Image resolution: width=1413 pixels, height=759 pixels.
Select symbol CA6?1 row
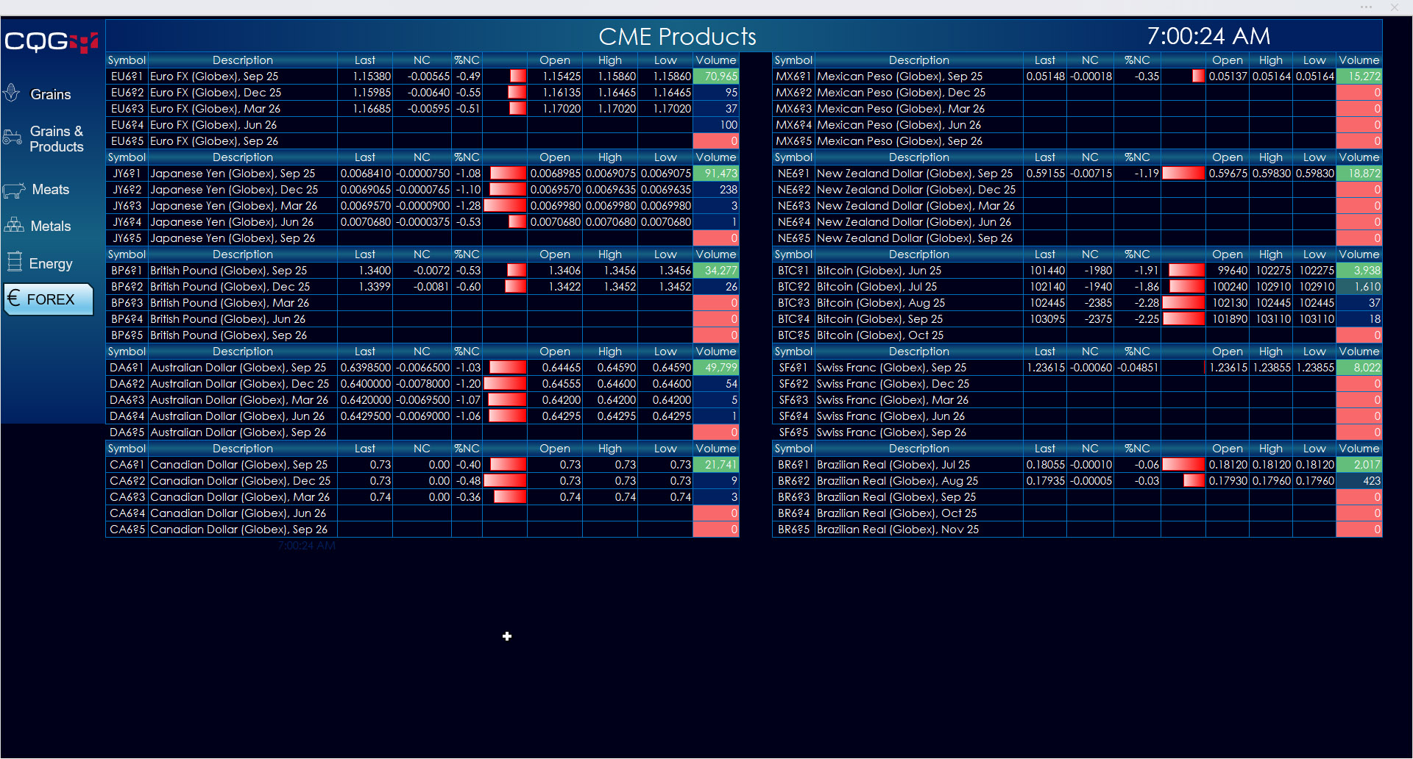(x=127, y=465)
